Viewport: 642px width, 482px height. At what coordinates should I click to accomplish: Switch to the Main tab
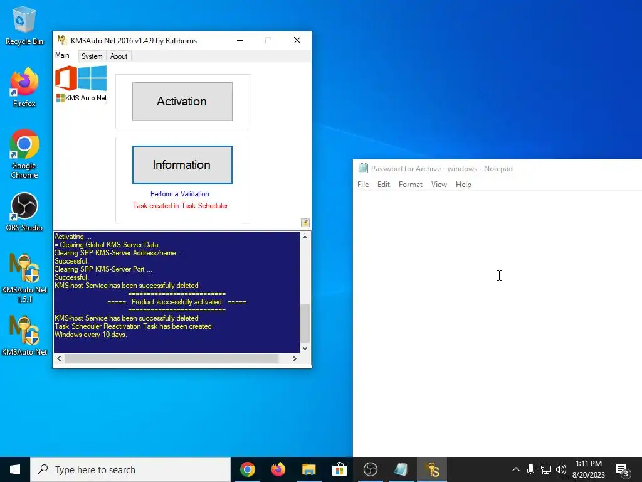[x=62, y=55]
